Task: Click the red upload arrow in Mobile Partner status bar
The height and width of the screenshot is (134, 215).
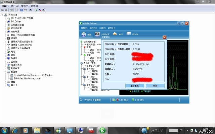Action: tap(117, 100)
